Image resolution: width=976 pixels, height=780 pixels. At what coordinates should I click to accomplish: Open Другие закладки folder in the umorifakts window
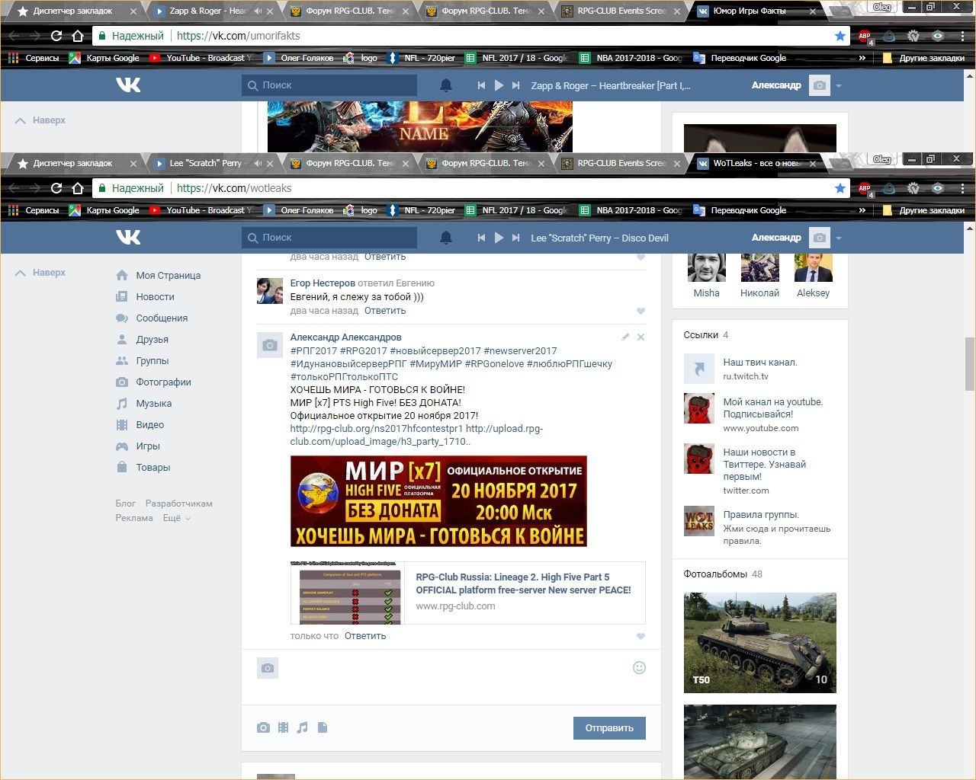[x=923, y=58]
